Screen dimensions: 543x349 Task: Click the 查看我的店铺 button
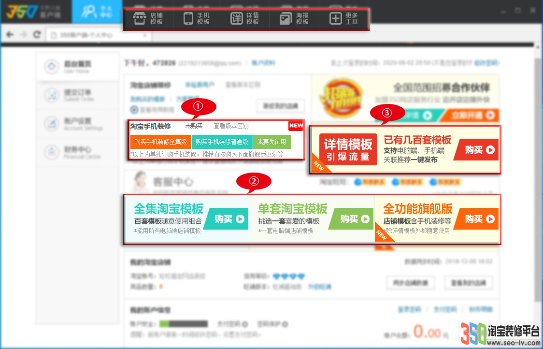pyautogui.click(x=469, y=283)
